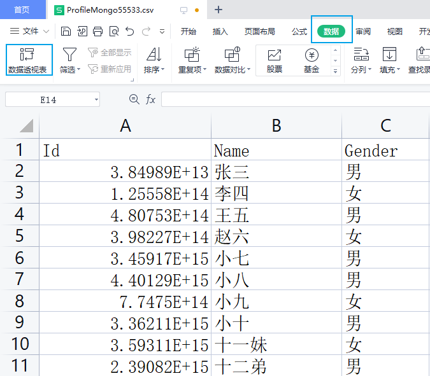The image size is (430, 376).
Task: Click the 首页 home tab
Action: click(22, 10)
